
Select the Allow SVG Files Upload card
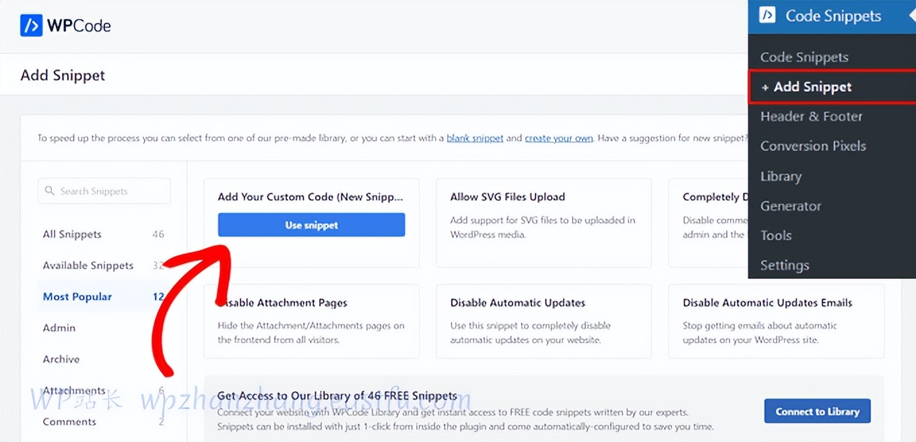pos(543,222)
